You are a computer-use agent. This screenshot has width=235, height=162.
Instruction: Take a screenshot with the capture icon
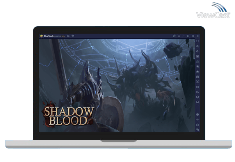pos(198,82)
